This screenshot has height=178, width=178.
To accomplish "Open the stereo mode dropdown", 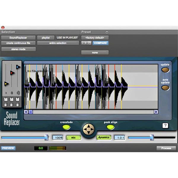I will coord(18,49).
